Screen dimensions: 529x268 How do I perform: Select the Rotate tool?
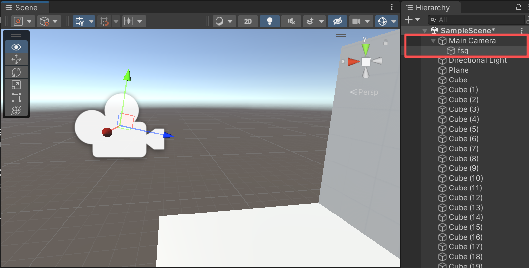pyautogui.click(x=16, y=72)
